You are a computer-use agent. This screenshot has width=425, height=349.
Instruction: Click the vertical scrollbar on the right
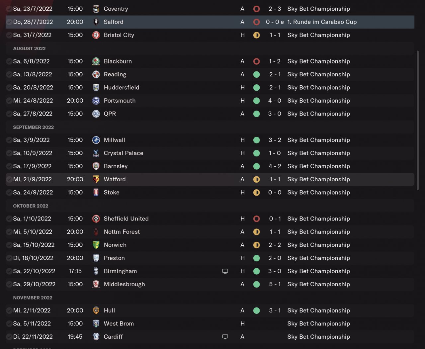click(417, 120)
